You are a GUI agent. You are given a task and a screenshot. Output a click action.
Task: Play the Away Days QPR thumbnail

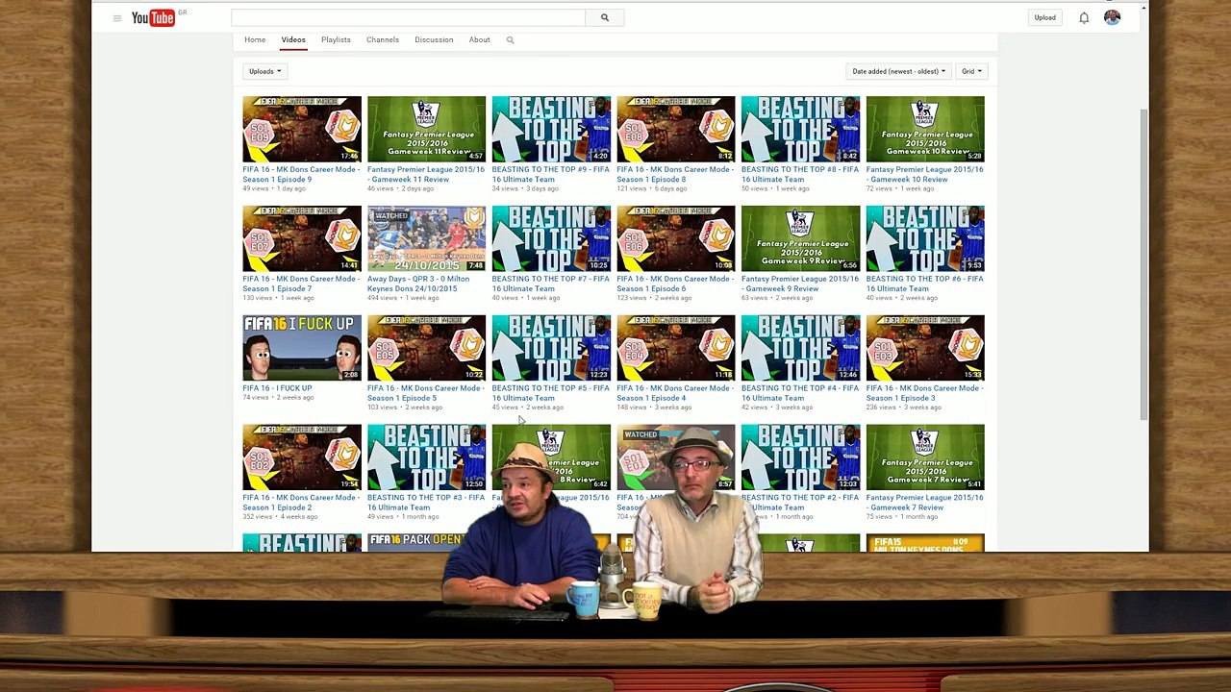point(426,238)
